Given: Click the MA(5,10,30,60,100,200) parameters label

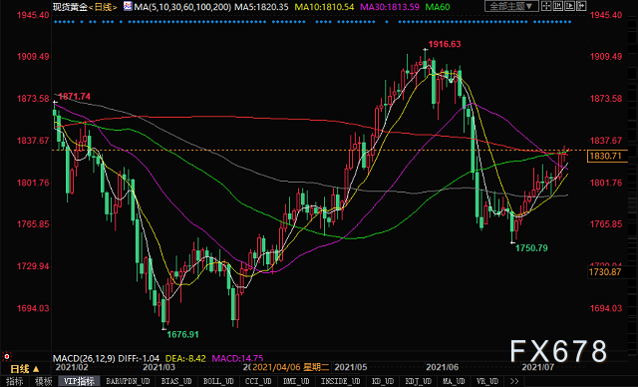Looking at the screenshot, I should pos(182,7).
